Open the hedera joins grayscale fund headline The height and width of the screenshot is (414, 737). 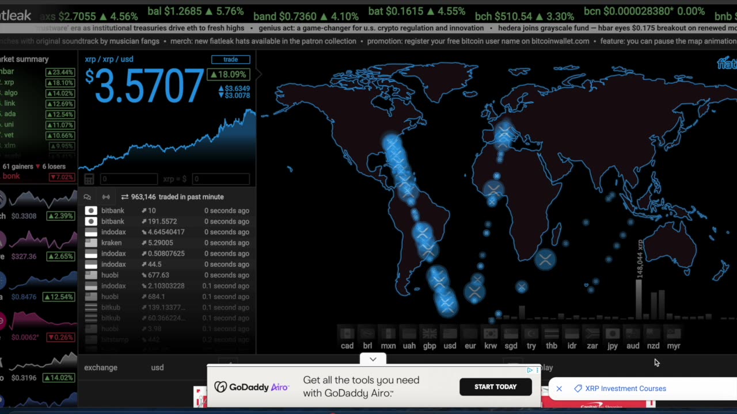click(617, 28)
